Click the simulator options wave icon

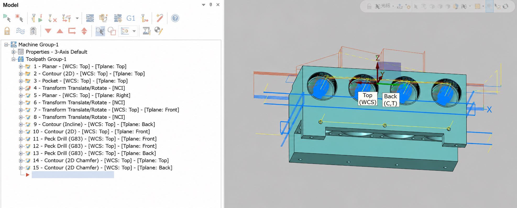pyautogui.click(x=118, y=18)
